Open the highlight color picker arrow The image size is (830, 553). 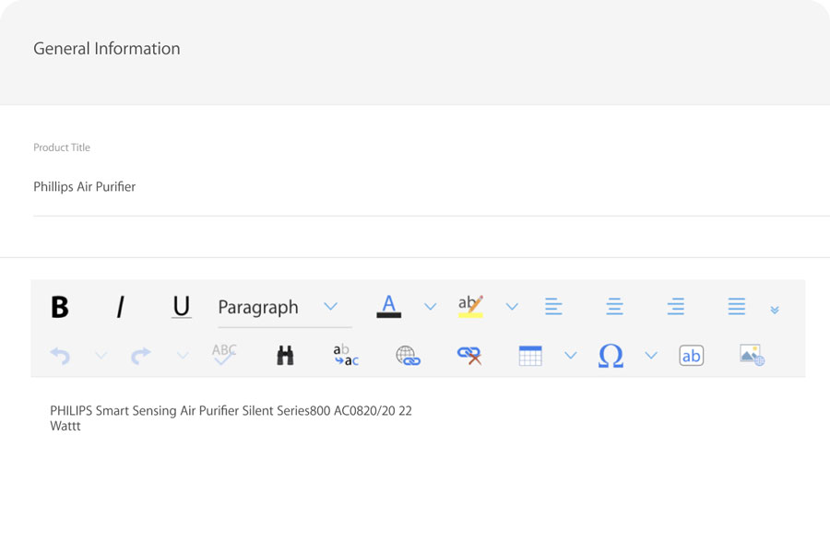(x=512, y=306)
